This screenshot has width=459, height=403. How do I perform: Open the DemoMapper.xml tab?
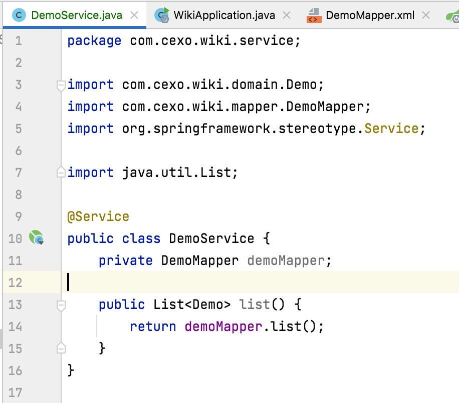pos(370,15)
